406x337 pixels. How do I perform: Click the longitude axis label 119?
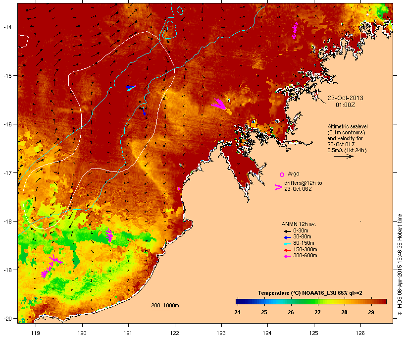click(36, 333)
